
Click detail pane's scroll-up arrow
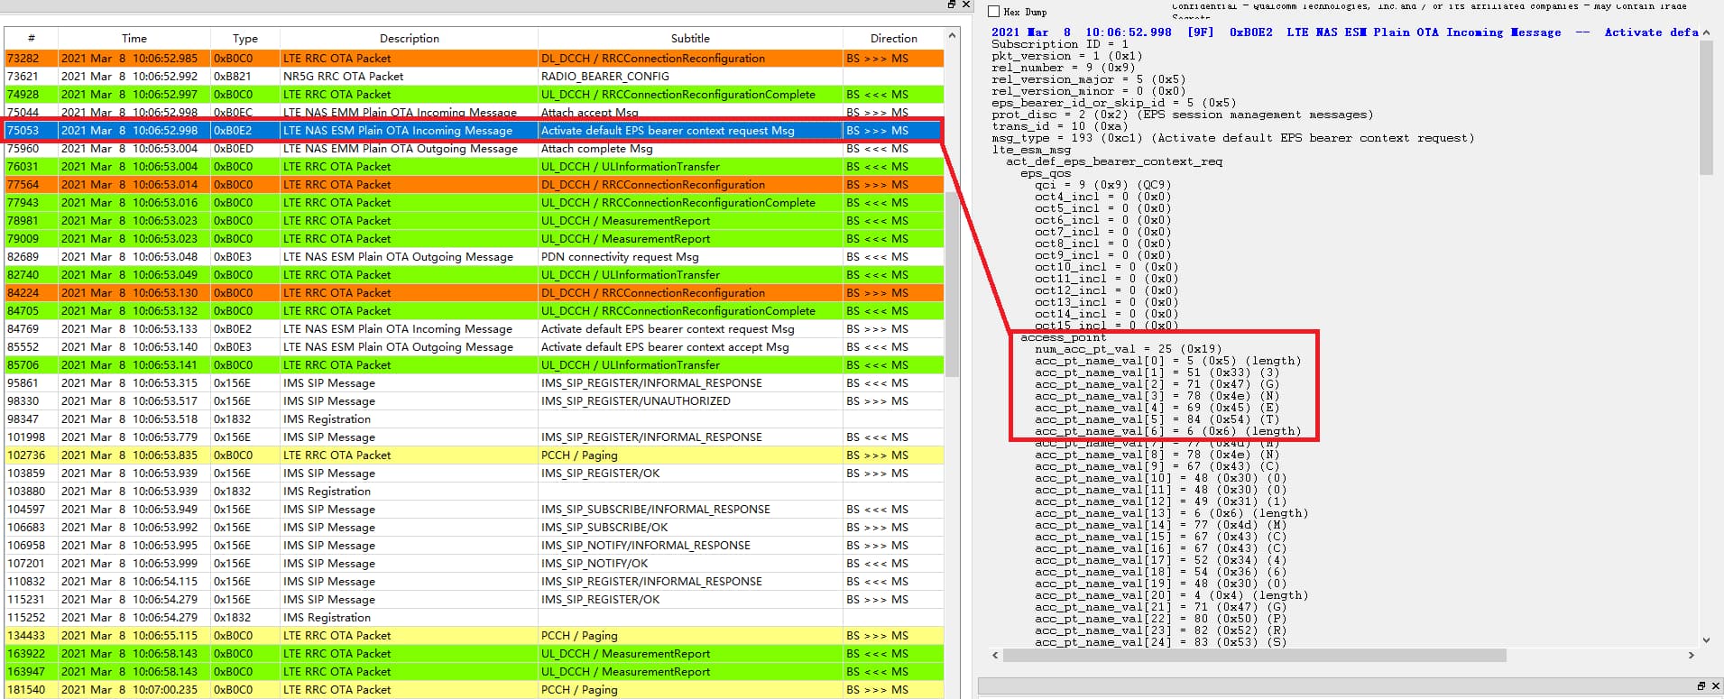(x=1706, y=32)
